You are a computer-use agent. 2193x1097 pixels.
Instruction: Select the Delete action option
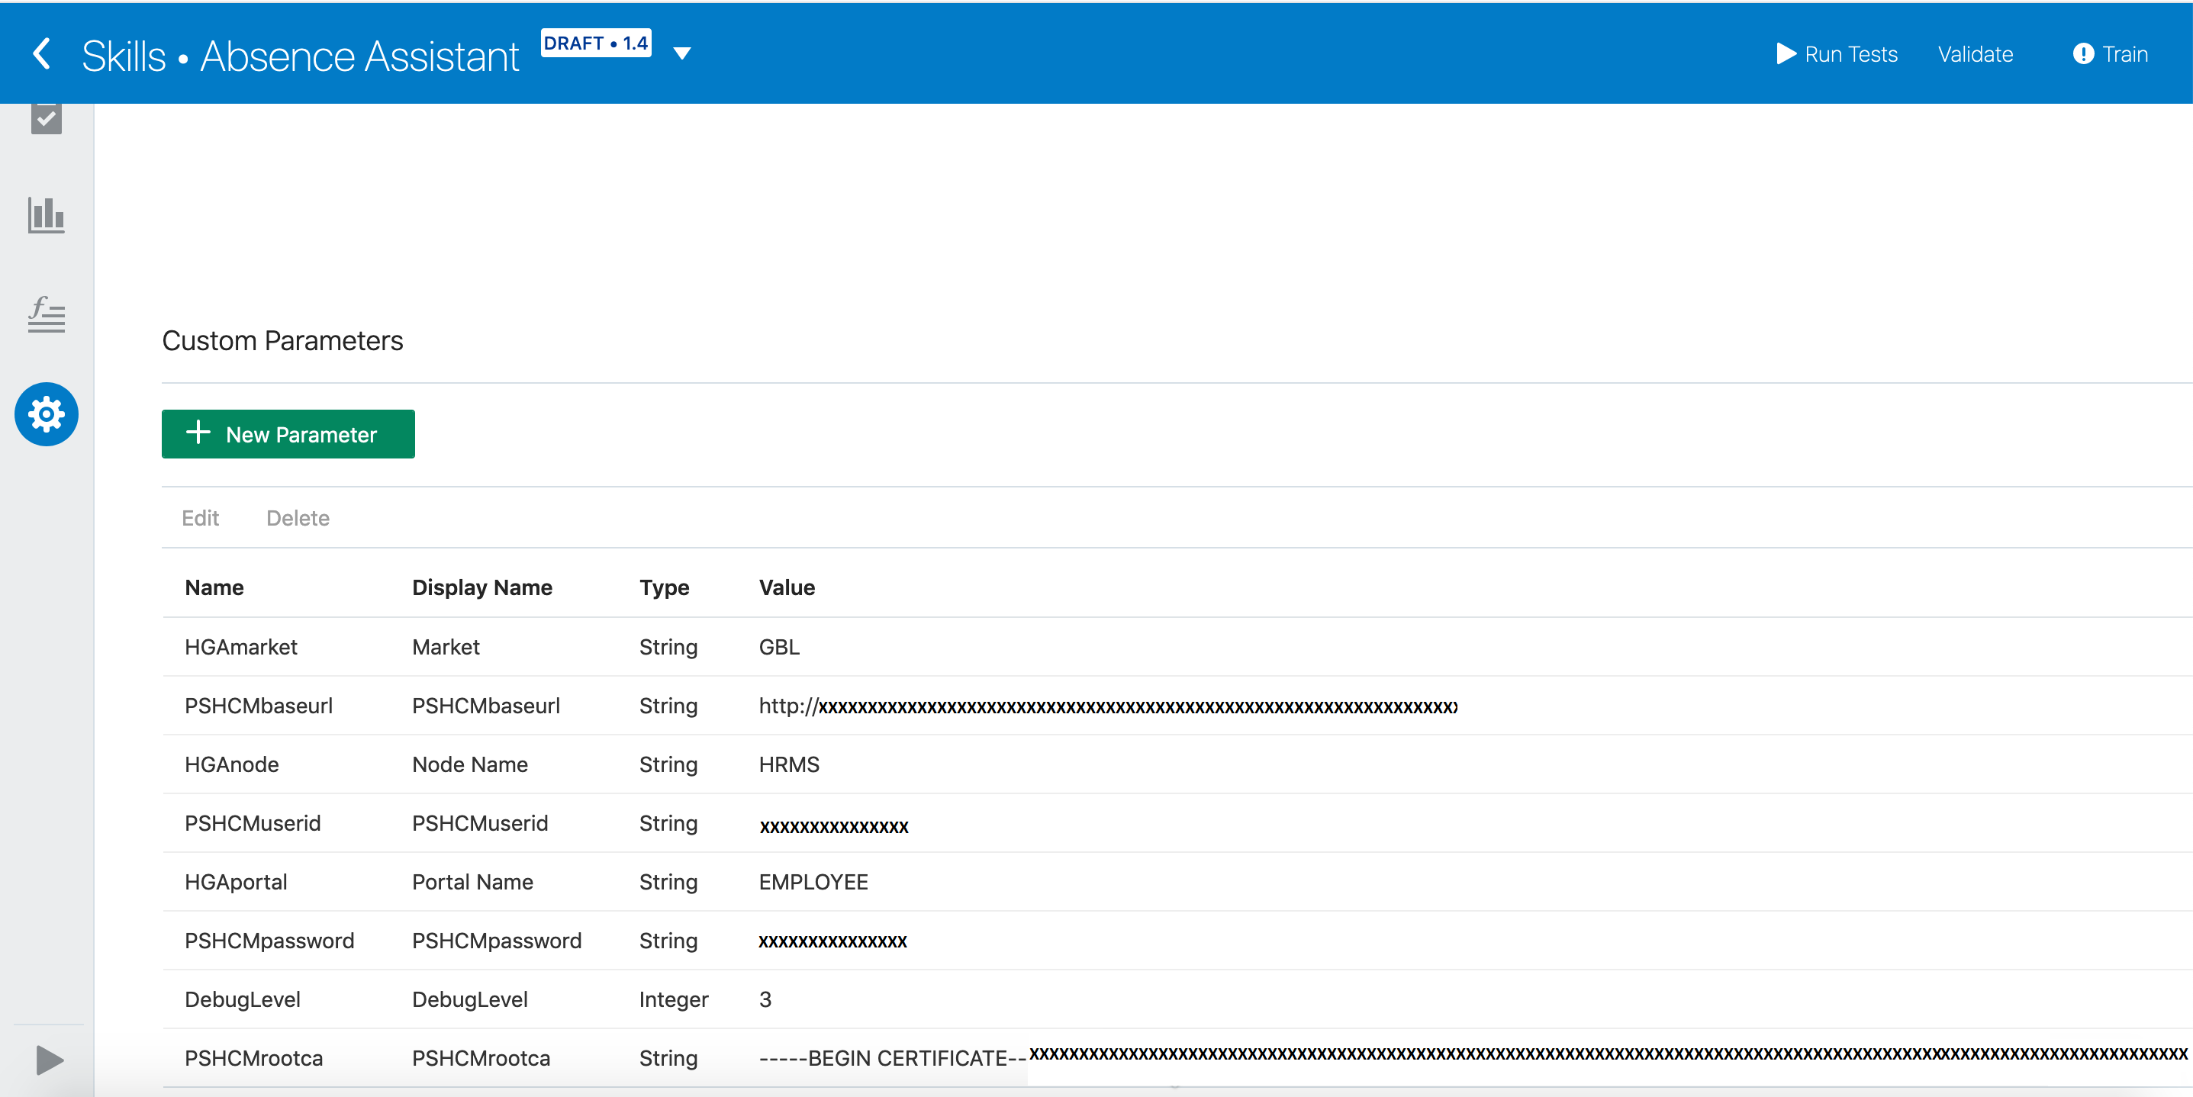(297, 517)
